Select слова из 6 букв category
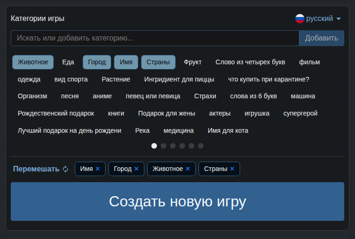The height and width of the screenshot is (239, 355). coord(253,96)
